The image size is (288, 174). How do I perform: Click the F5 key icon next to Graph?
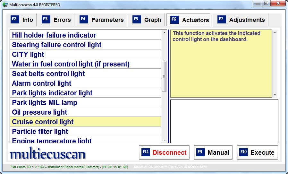137,19
